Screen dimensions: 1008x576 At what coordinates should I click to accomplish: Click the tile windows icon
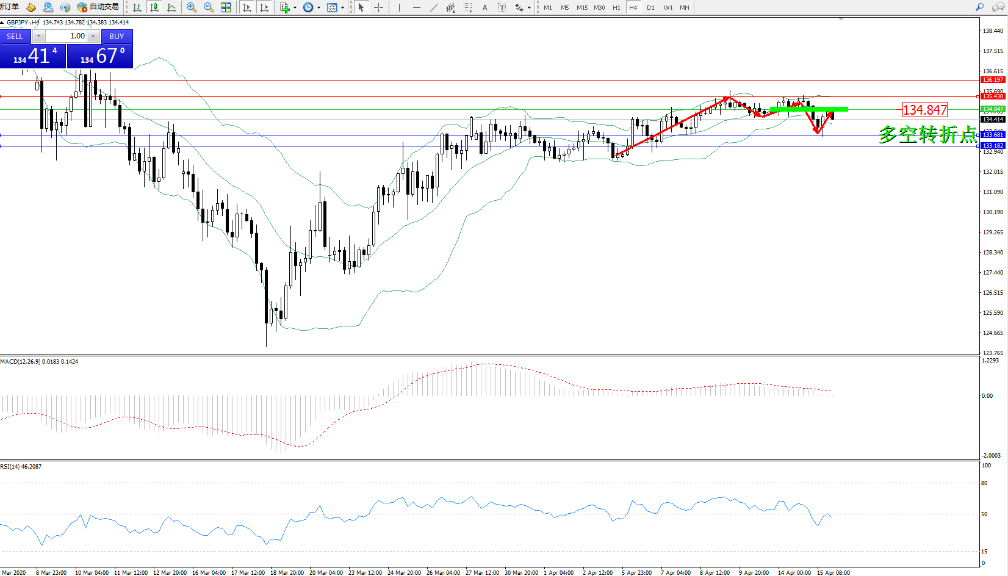pos(226,7)
